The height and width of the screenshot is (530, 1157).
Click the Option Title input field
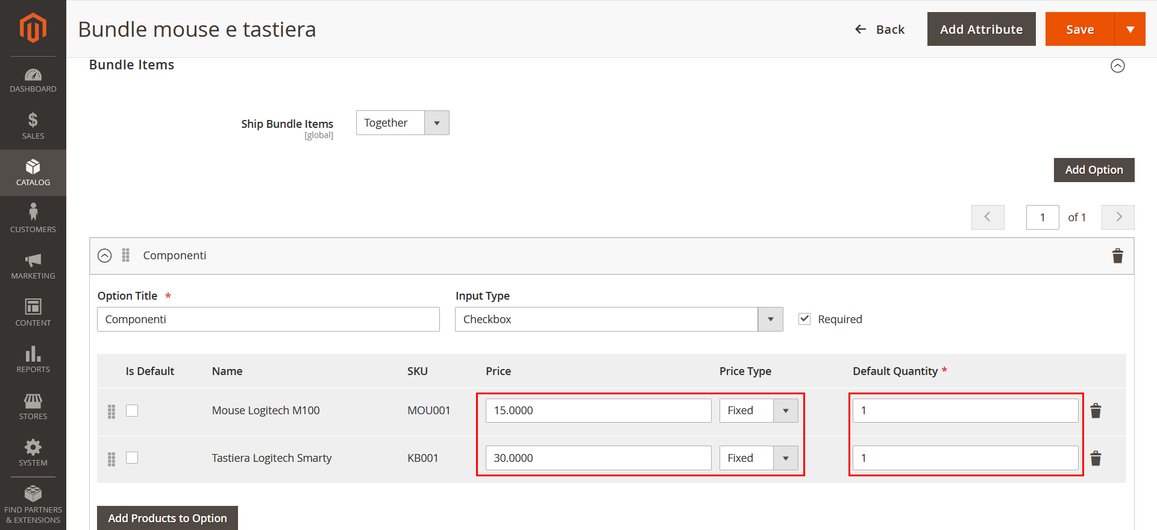tap(268, 320)
